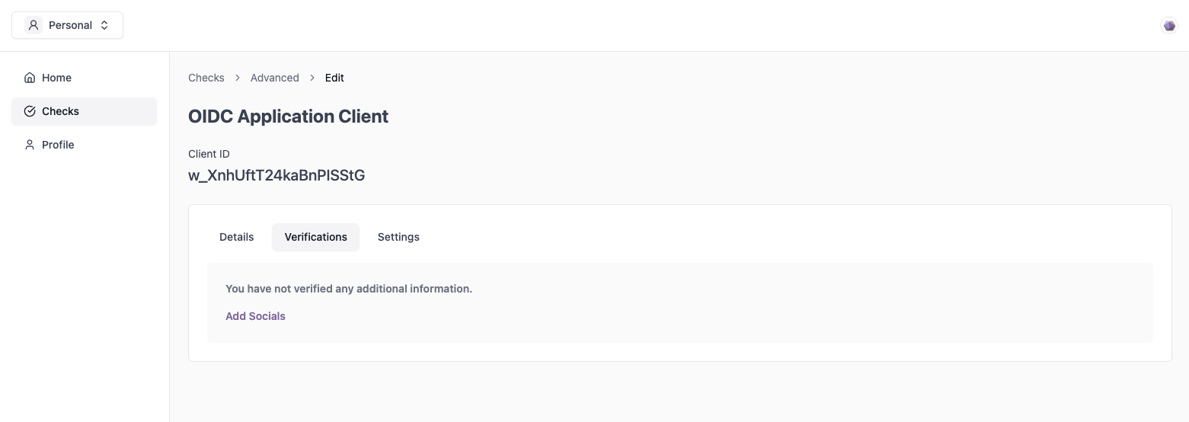This screenshot has height=422, width=1189.
Task: Click the up-down chevron icon beside Personal
Action: coord(104,25)
